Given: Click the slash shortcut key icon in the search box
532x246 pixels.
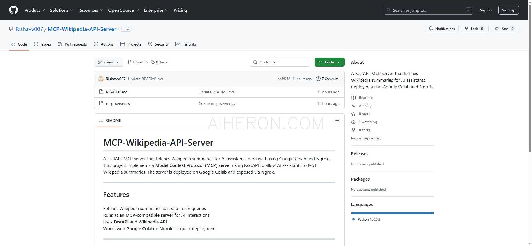Looking at the screenshot, I should coord(469,10).
